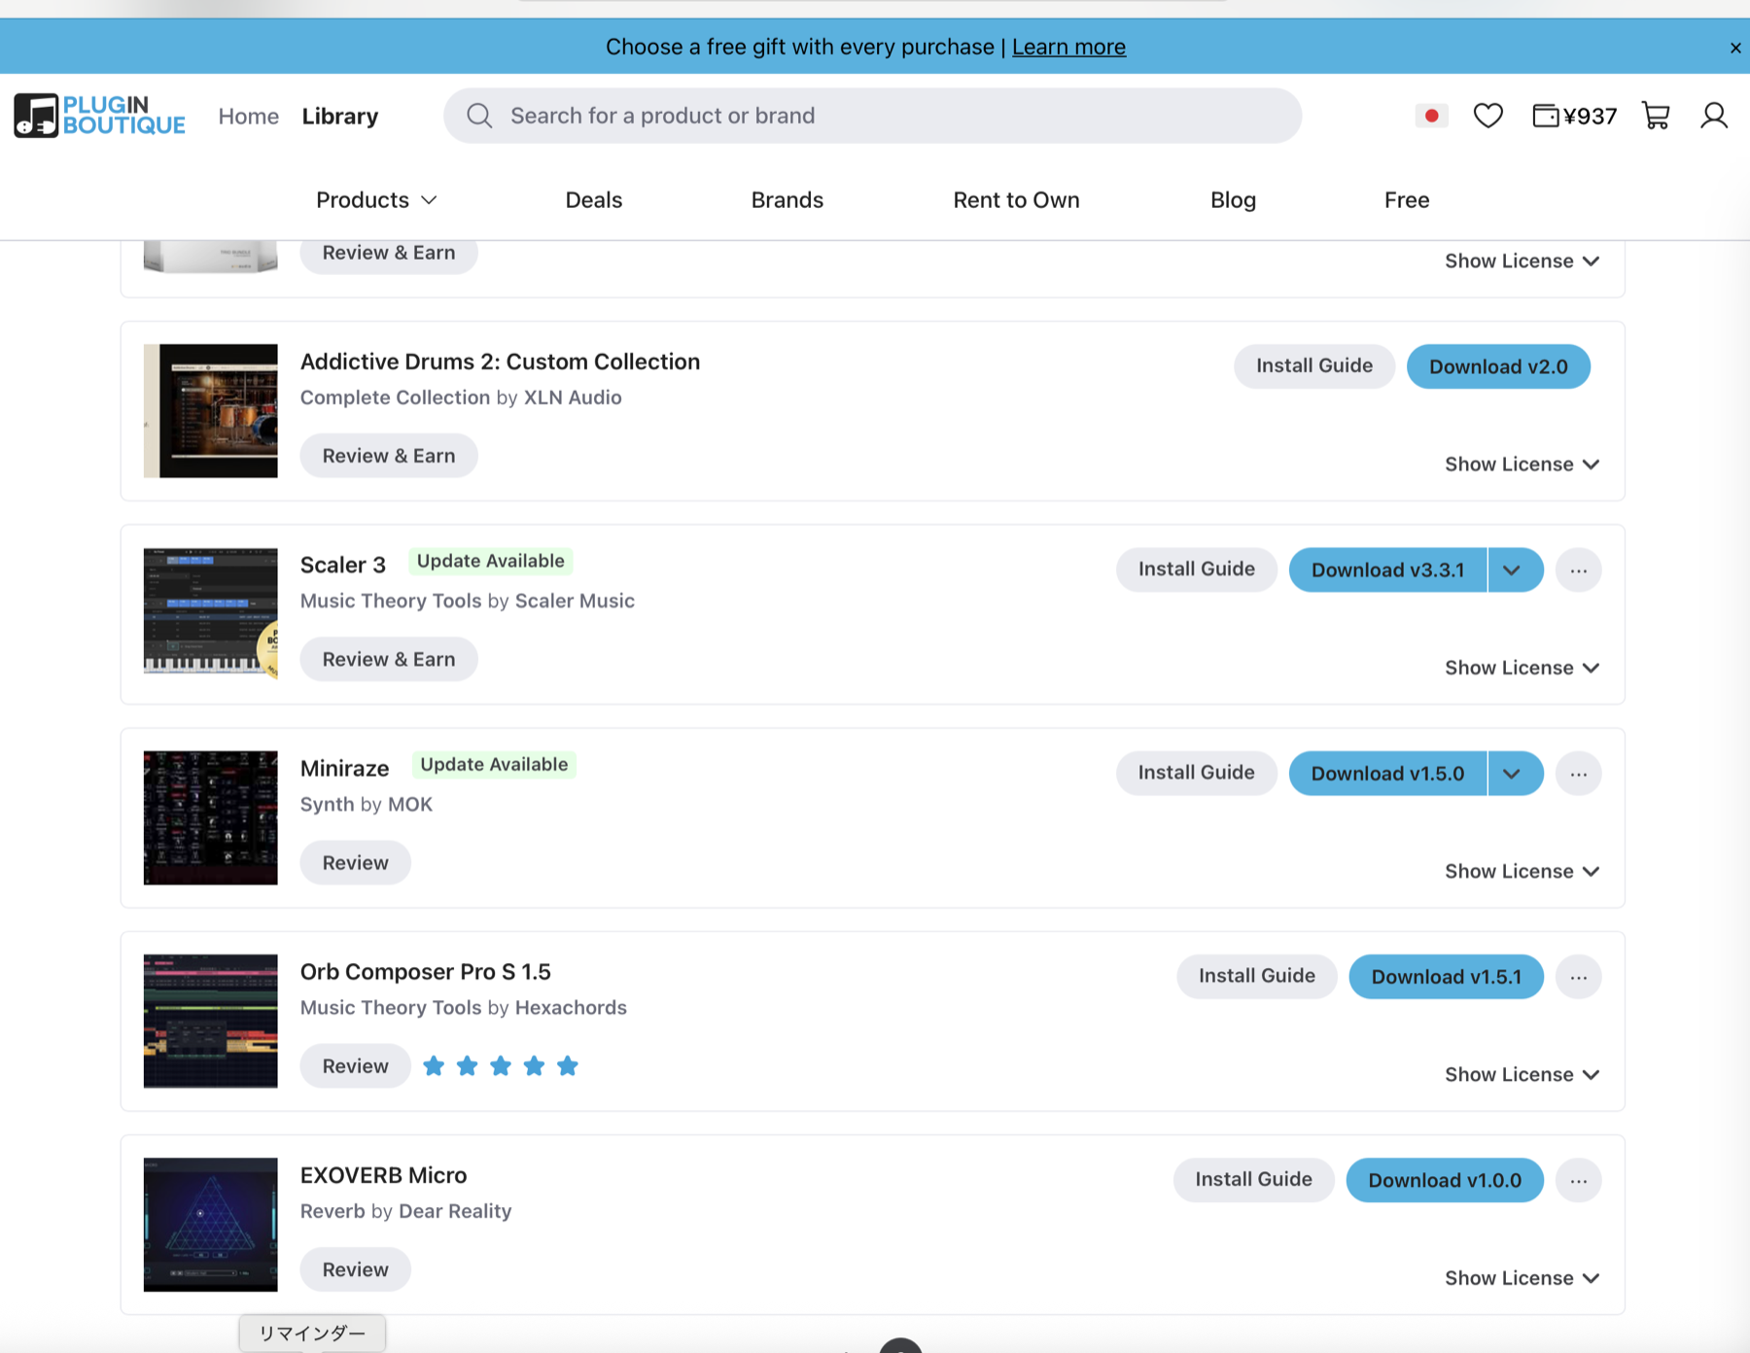Show License for EXOVERB Micro

pyautogui.click(x=1522, y=1278)
